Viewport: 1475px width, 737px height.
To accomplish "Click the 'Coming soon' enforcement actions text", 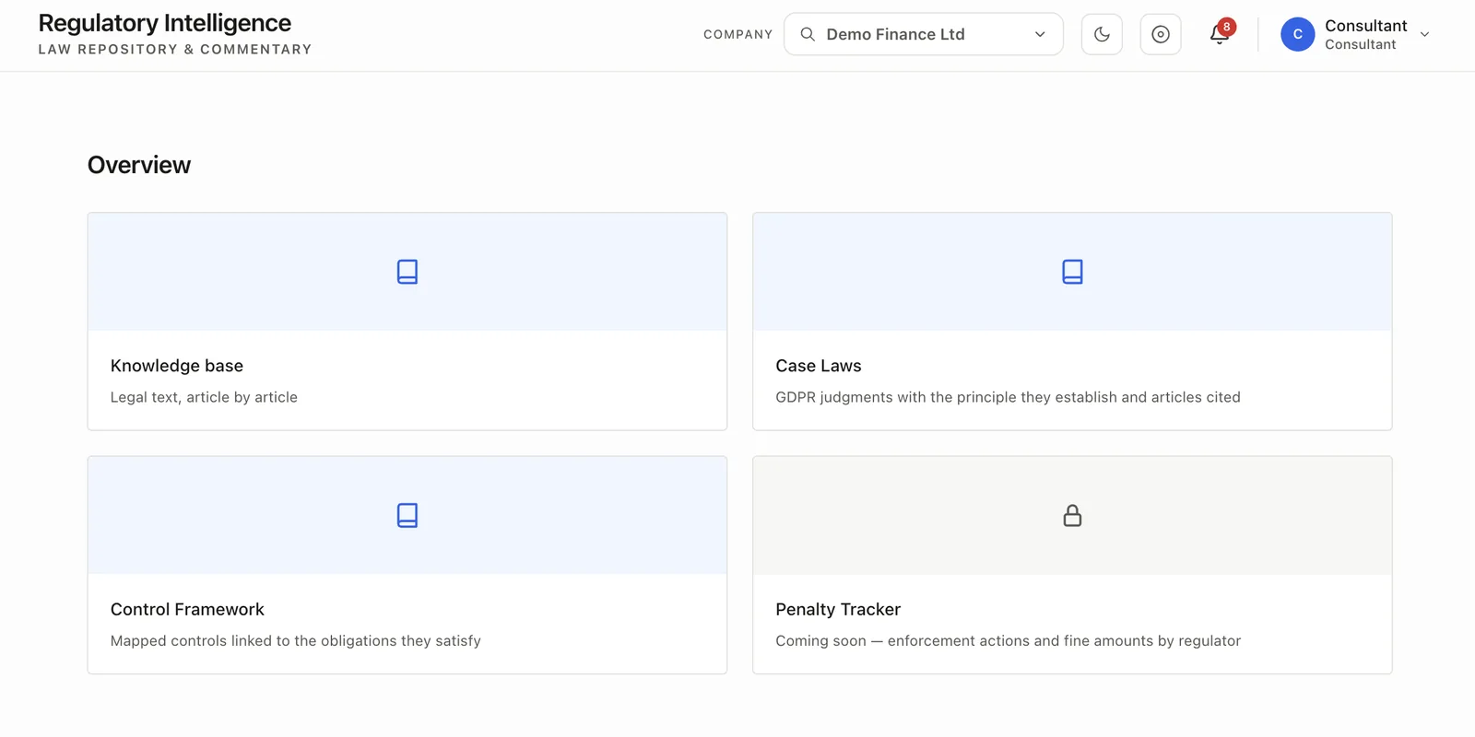I will (x=1008, y=640).
